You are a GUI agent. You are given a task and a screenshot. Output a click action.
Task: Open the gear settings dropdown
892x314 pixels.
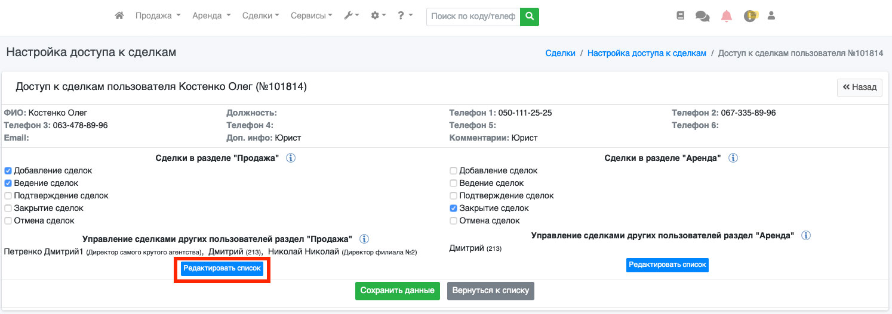[x=378, y=16]
